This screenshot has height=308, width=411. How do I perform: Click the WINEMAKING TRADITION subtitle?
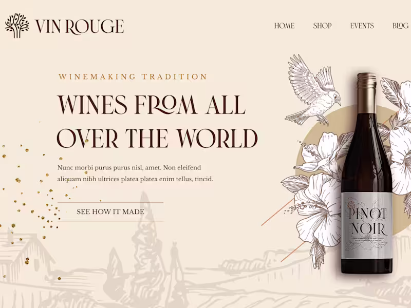pyautogui.click(x=133, y=76)
